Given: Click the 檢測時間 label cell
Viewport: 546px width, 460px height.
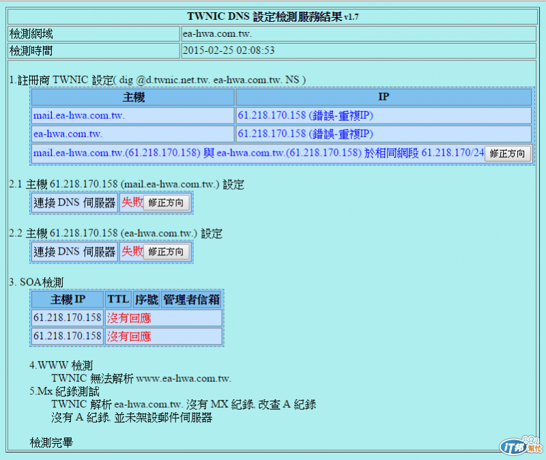Looking at the screenshot, I should tap(94, 51).
